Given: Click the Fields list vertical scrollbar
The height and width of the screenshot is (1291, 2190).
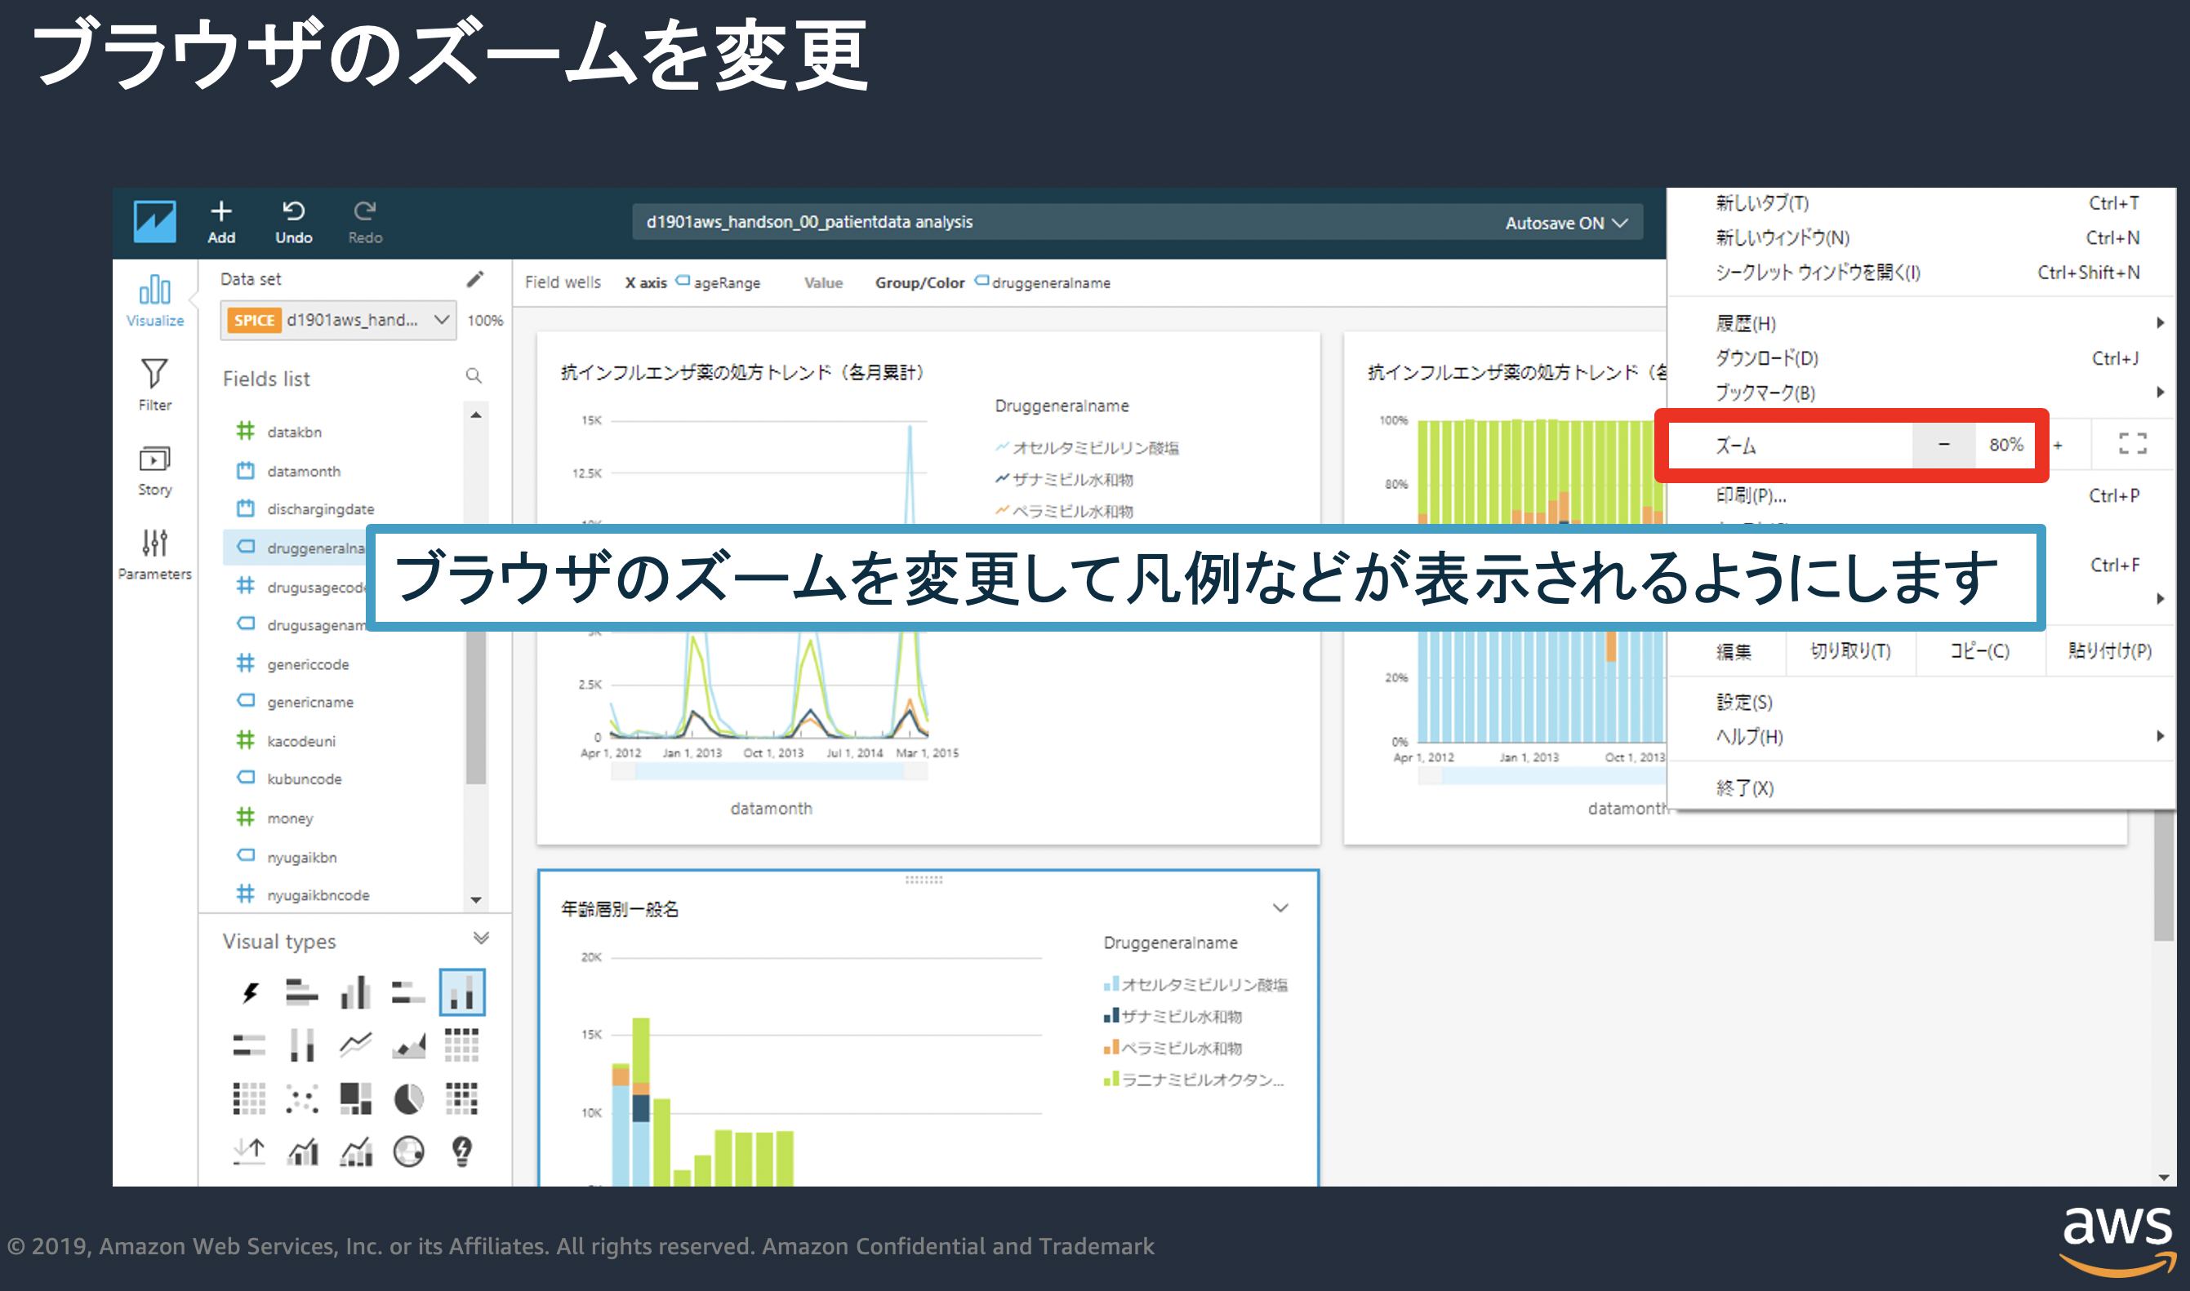Looking at the screenshot, I should click(475, 657).
